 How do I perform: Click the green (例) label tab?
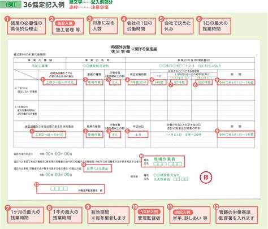pyautogui.click(x=11, y=5)
